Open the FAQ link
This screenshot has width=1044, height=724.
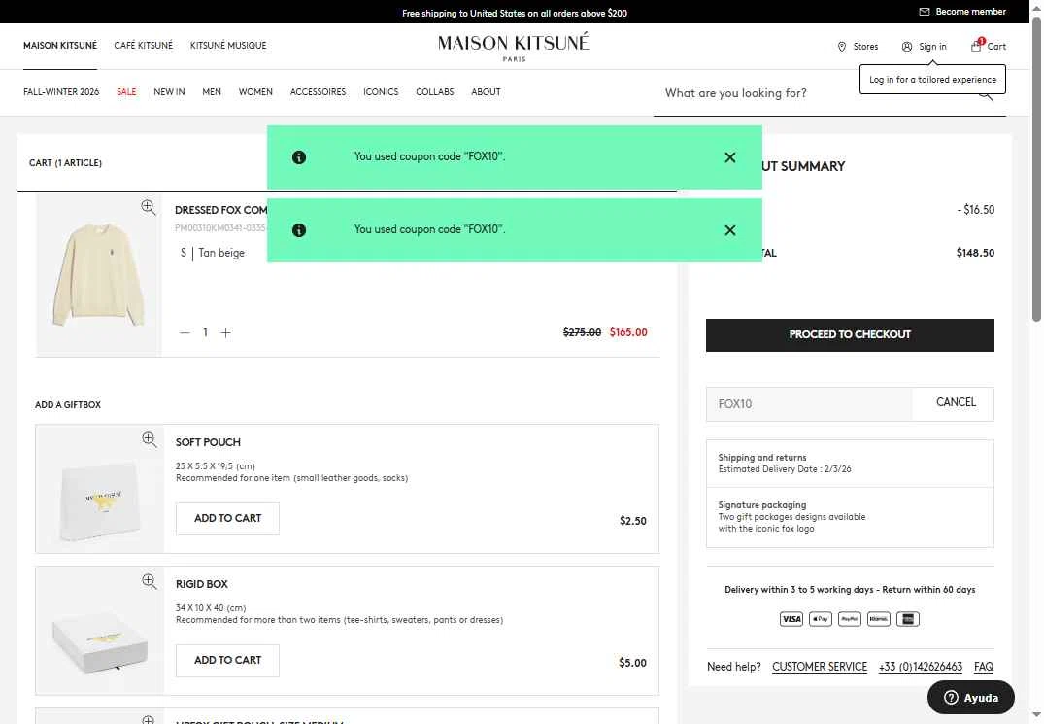(984, 667)
